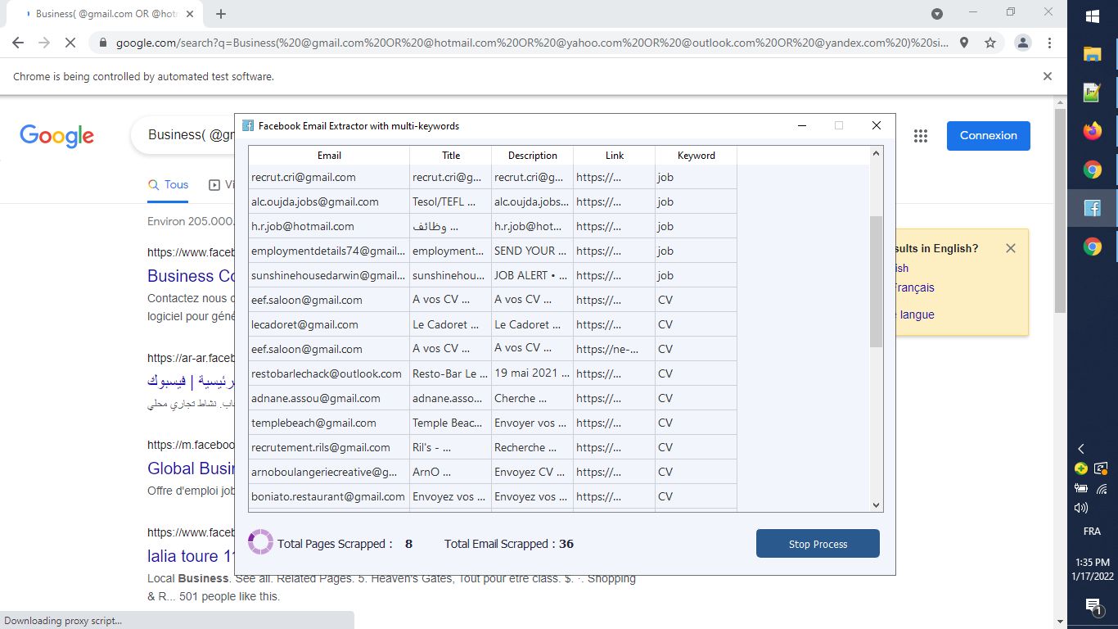
Task: Open the lalia toure search result
Action: (x=191, y=556)
